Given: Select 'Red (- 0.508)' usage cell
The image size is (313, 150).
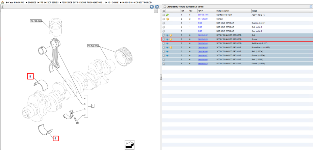Looking at the screenshot, I should point(257,59).
